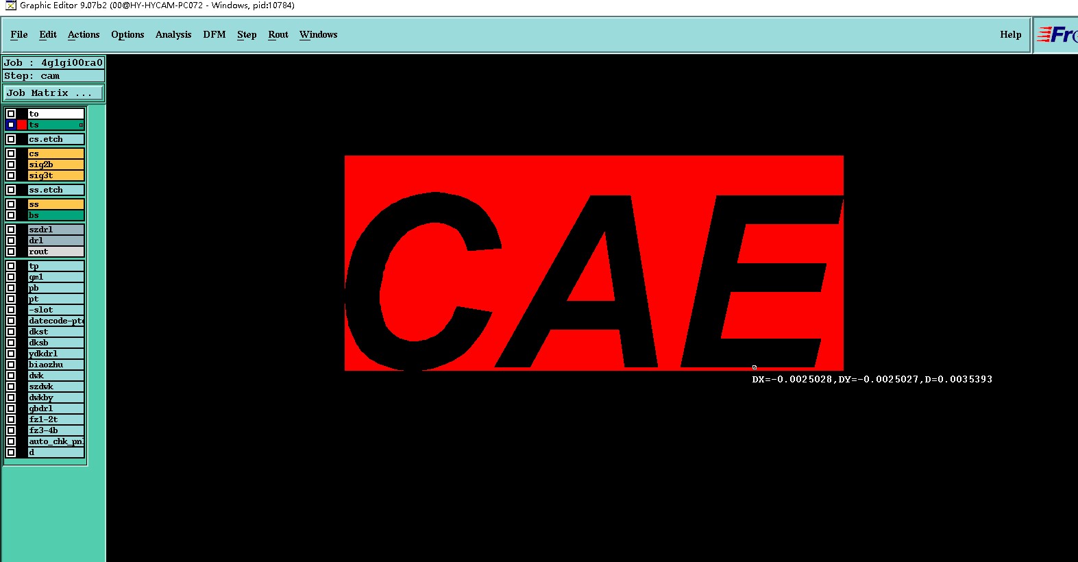This screenshot has height=562, width=1078.
Task: Click the Job : 4g1gi00ra0 label
Action: click(53, 62)
